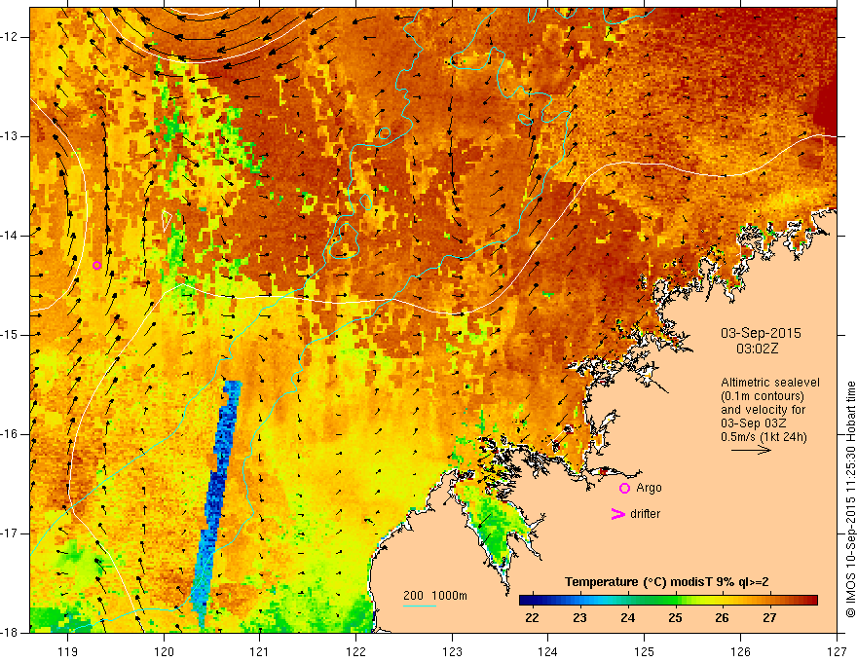
Task: Click the longitude axis label 126
Action: click(x=740, y=651)
